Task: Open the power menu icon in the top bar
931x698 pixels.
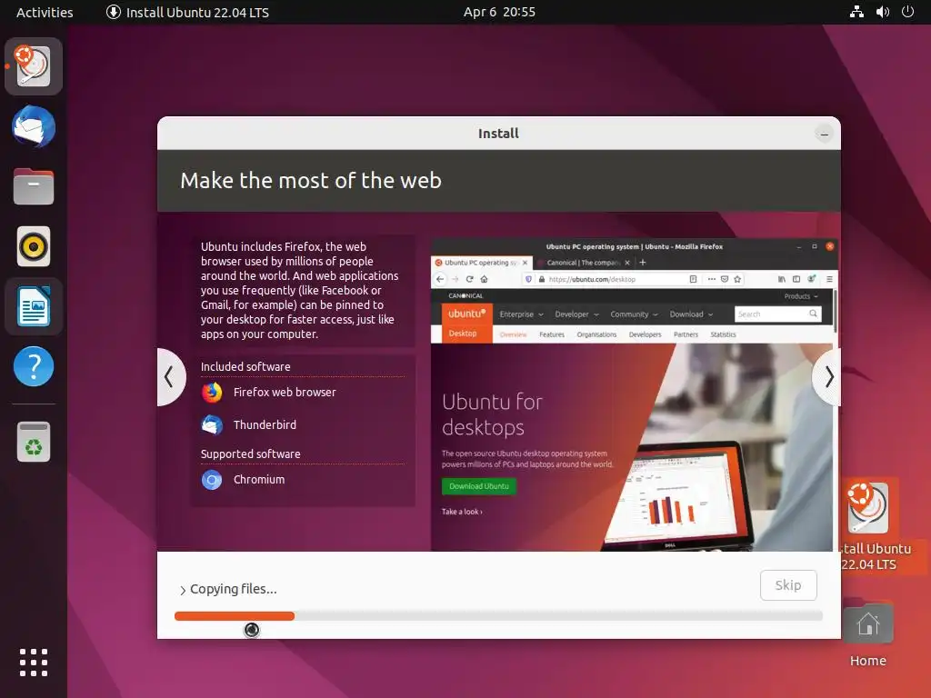Action: click(x=908, y=12)
